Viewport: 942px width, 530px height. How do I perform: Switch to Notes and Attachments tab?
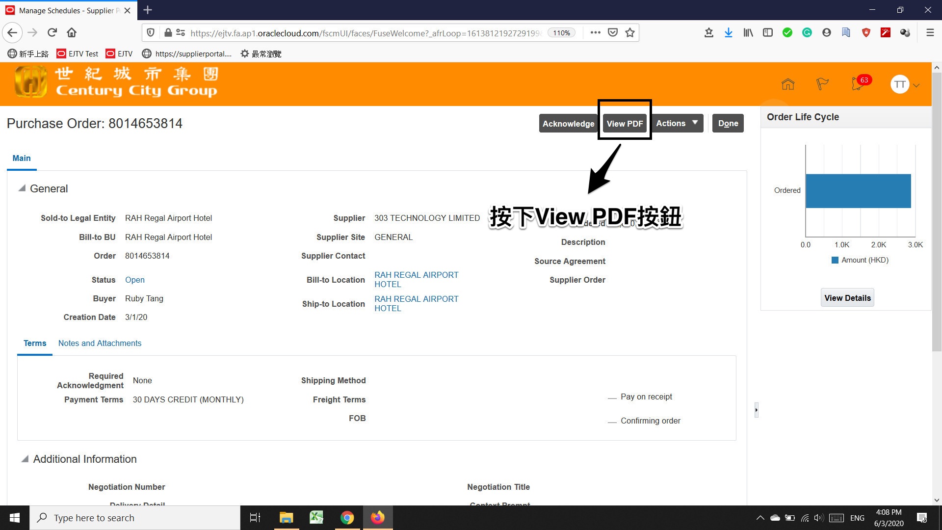pos(100,344)
